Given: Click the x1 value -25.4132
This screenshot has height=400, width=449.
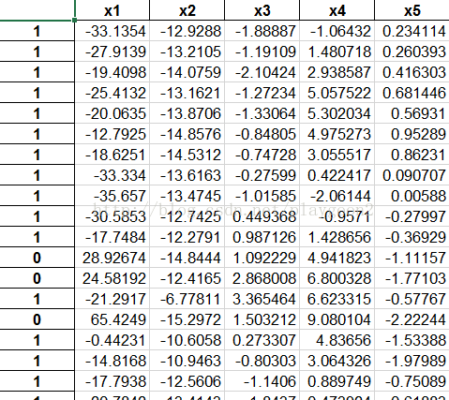Looking at the screenshot, I should click(112, 93).
